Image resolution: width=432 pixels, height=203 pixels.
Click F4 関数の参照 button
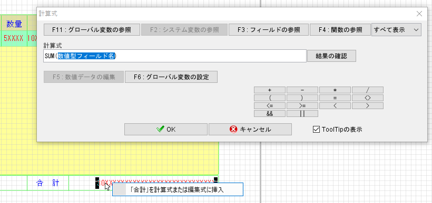340,29
